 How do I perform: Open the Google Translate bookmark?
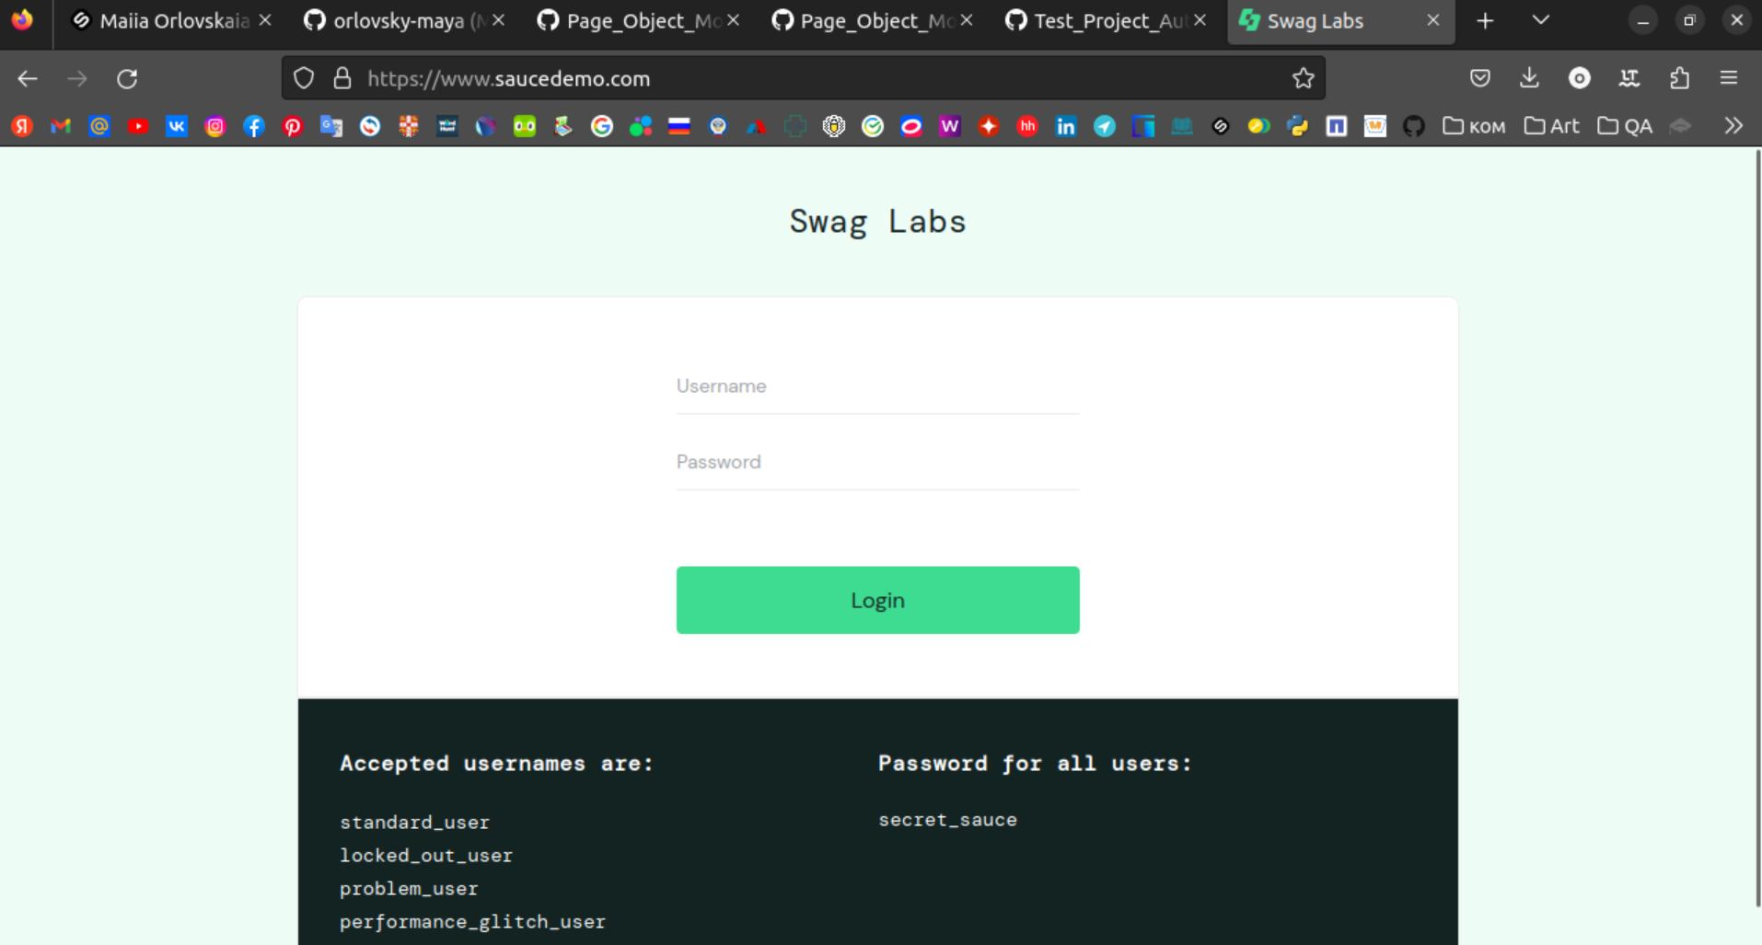click(331, 126)
